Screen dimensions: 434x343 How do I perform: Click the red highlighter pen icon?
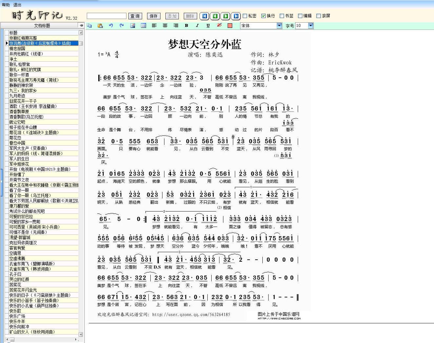tap(219, 26)
